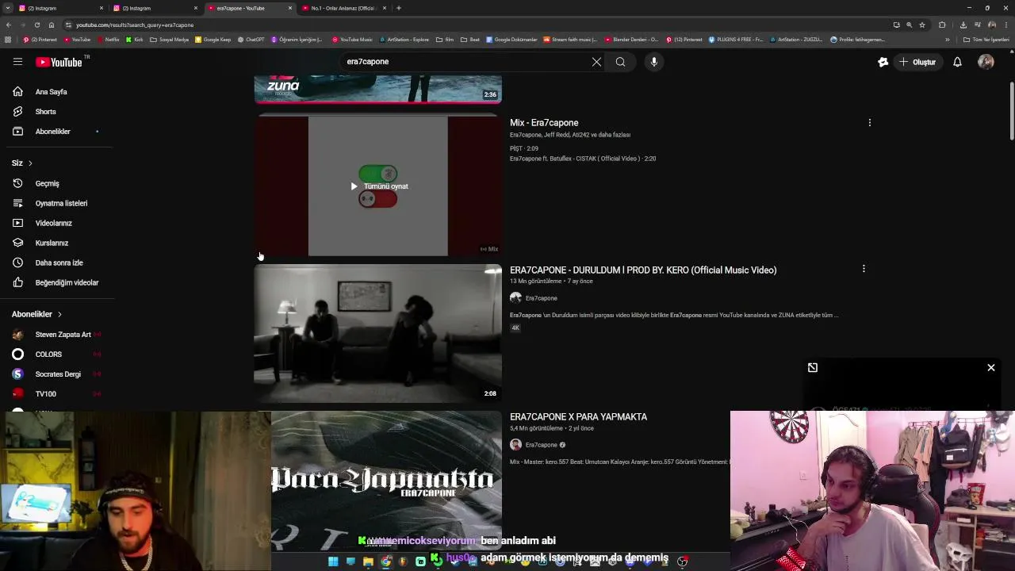Open the Oluştur create button

[x=918, y=62]
